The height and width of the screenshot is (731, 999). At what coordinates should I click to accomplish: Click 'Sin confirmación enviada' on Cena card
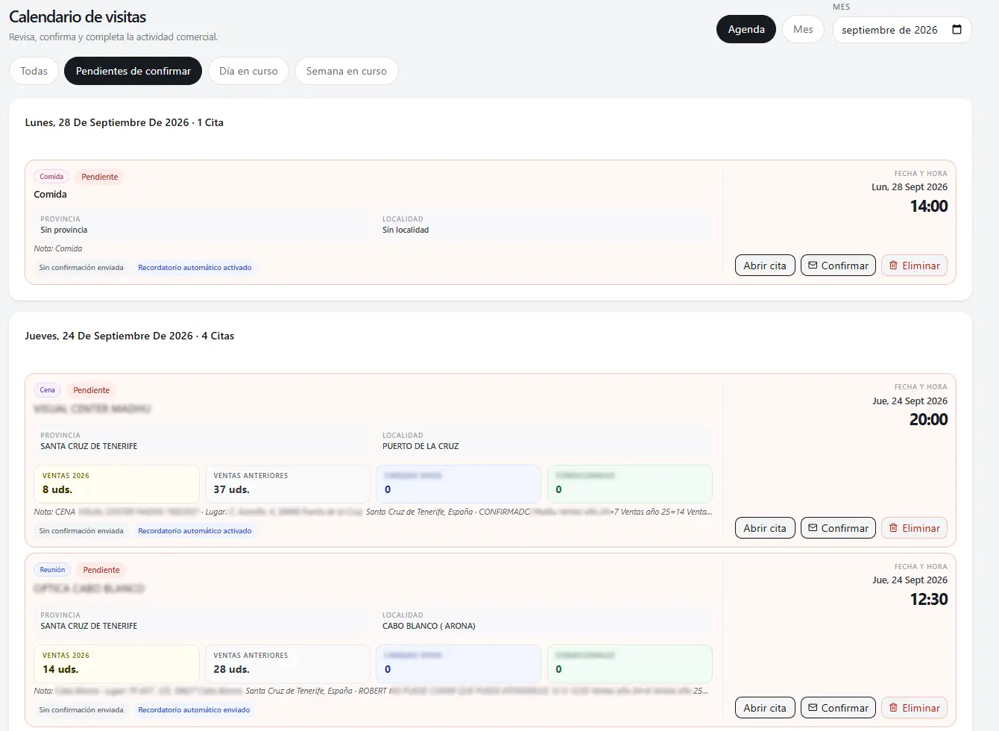[81, 531]
